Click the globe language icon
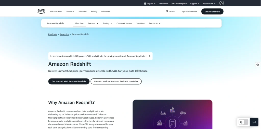This screenshot has height=129, width=261. pyautogui.click(x=145, y=4)
